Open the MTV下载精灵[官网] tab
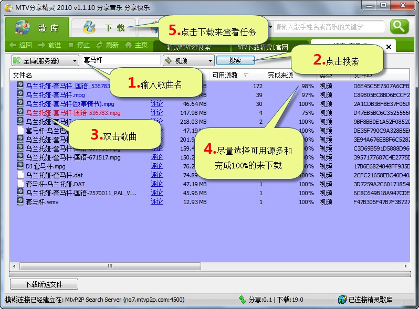The height and width of the screenshot is (309, 419). click(263, 48)
